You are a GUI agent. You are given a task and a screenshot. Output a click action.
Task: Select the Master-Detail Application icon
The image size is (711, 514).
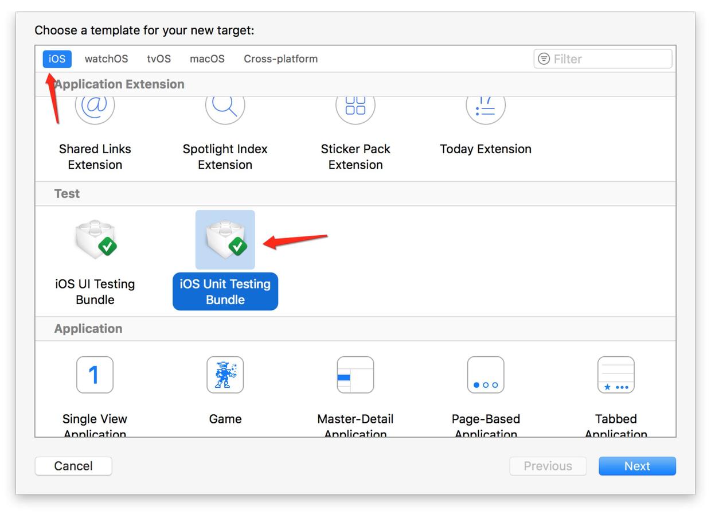click(x=355, y=375)
